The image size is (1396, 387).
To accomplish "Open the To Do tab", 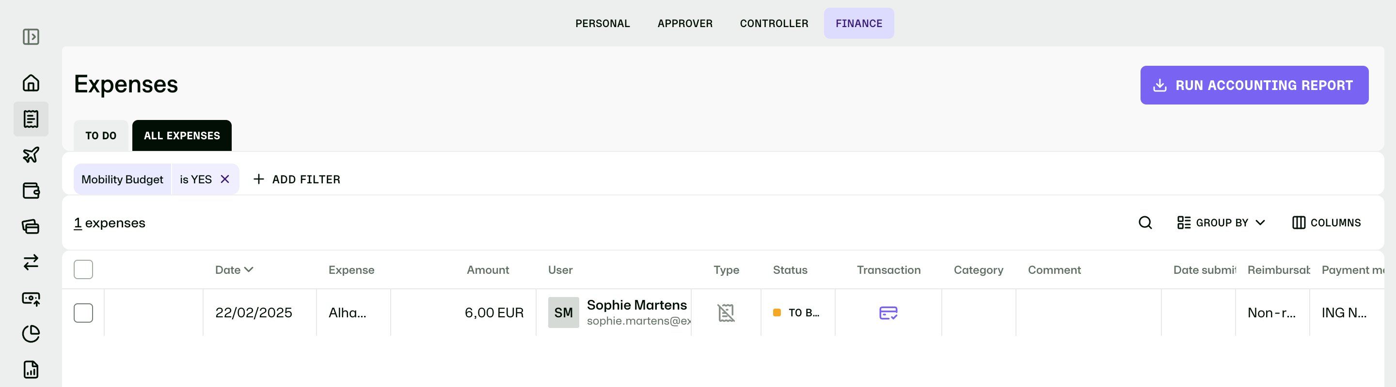I will pyautogui.click(x=101, y=135).
